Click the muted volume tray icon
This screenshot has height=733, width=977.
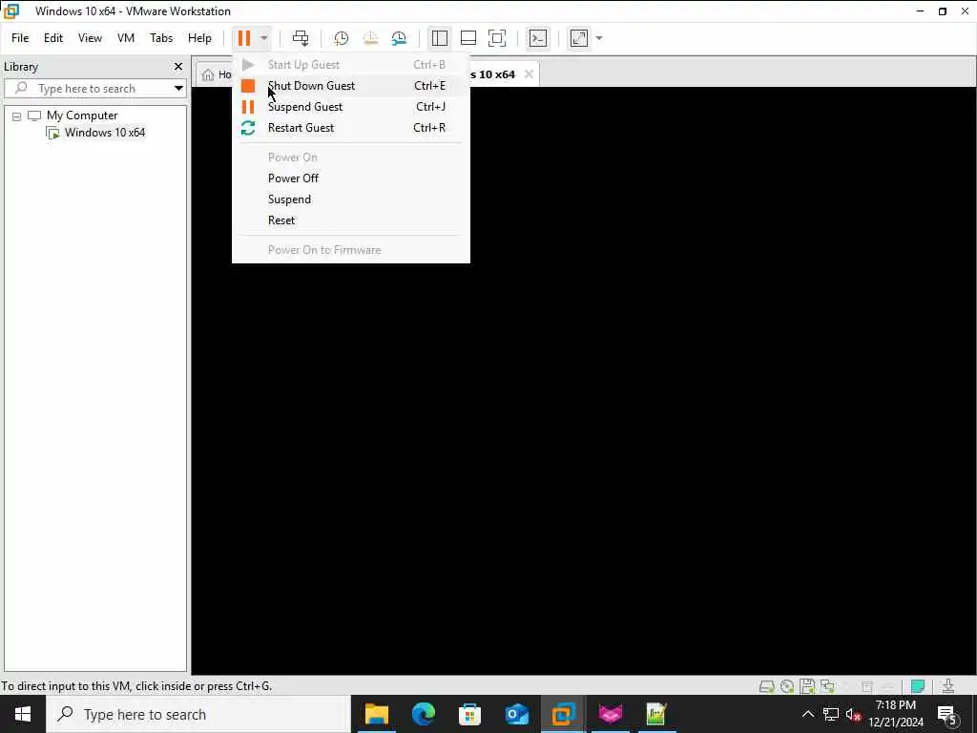[x=853, y=714]
